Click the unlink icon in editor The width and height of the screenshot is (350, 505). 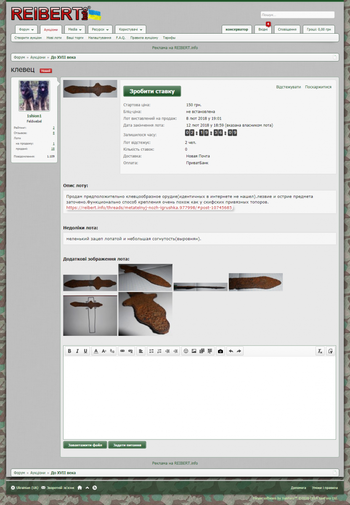click(x=130, y=351)
